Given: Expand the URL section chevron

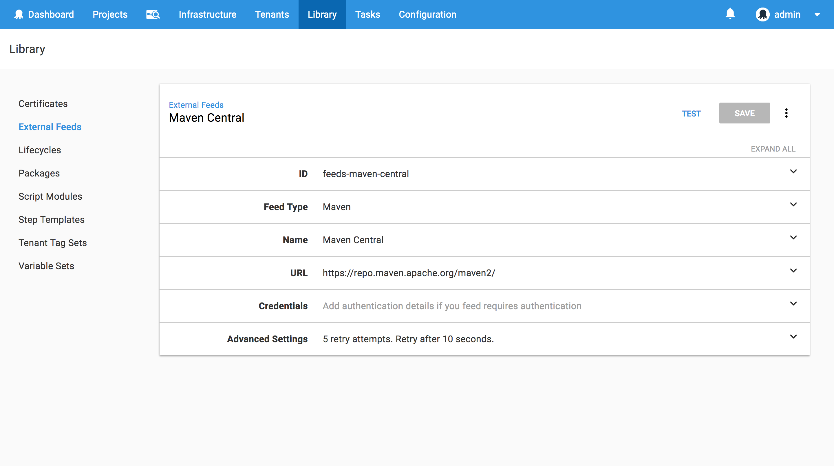Looking at the screenshot, I should click(x=793, y=271).
